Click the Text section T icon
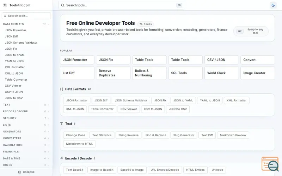Image resolution: width=282 pixels, height=176 pixels. tap(62, 124)
